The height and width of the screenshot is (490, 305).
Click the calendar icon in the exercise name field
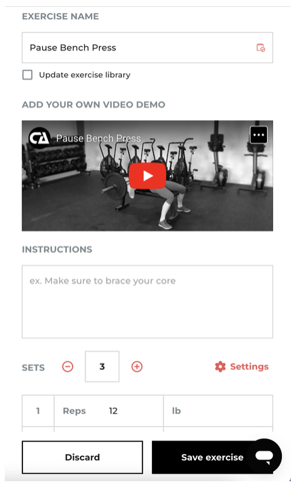click(261, 48)
